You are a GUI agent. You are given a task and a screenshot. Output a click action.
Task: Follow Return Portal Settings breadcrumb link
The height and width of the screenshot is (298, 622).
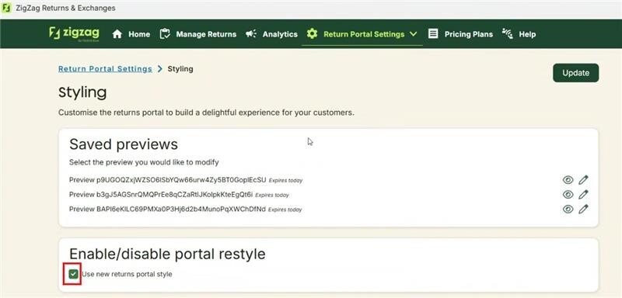(x=105, y=69)
